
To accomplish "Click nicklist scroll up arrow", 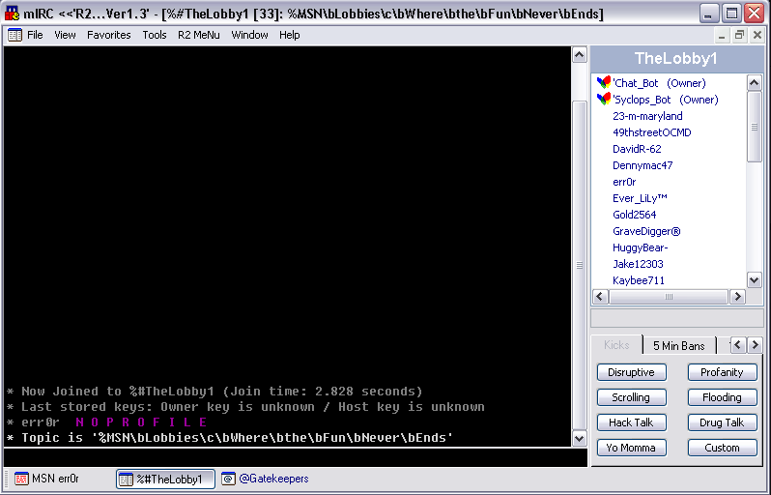I will tap(755, 83).
